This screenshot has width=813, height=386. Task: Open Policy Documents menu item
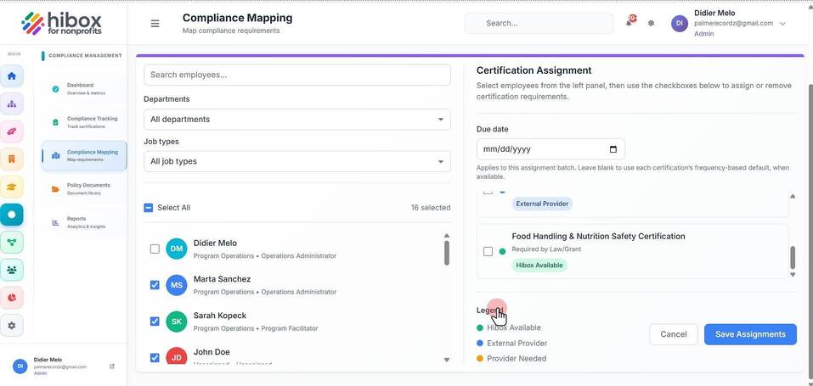pyautogui.click(x=84, y=188)
